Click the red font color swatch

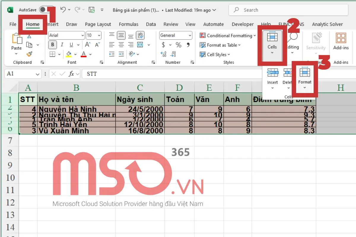pos(84,54)
